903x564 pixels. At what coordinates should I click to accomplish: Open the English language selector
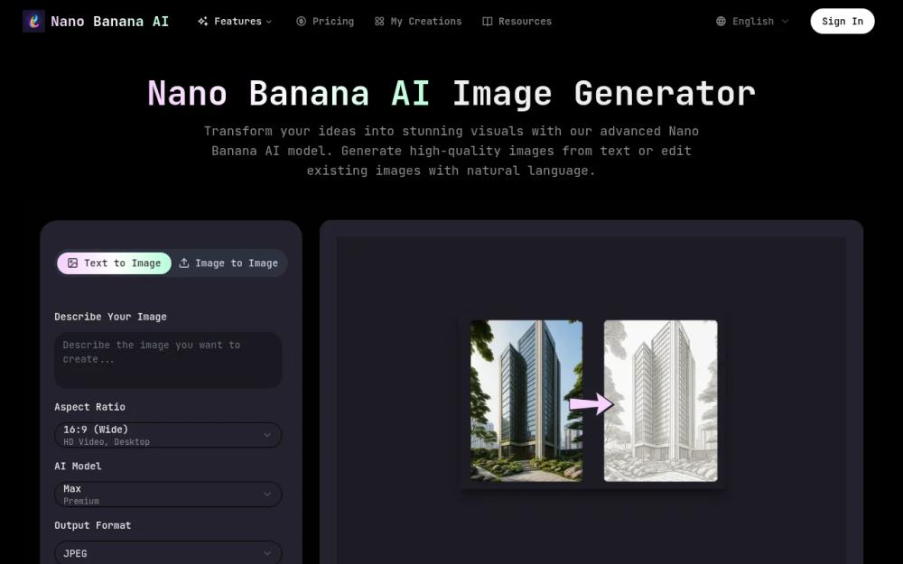click(752, 22)
